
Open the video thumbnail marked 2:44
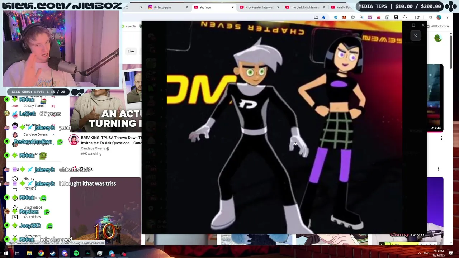point(435,98)
